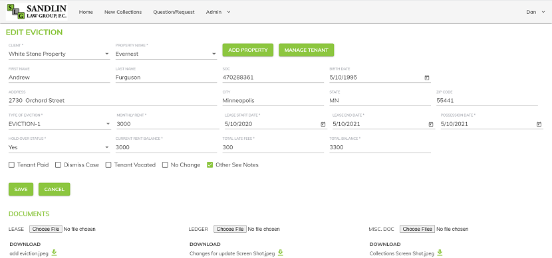Open the Admin menu
This screenshot has width=552, height=258.
click(218, 12)
